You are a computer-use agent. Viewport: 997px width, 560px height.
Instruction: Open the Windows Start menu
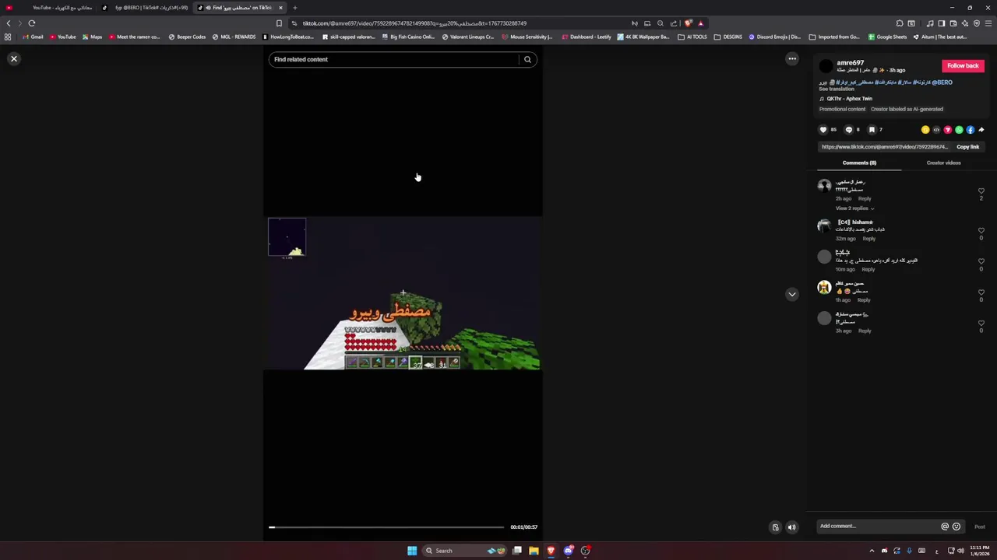tap(412, 551)
